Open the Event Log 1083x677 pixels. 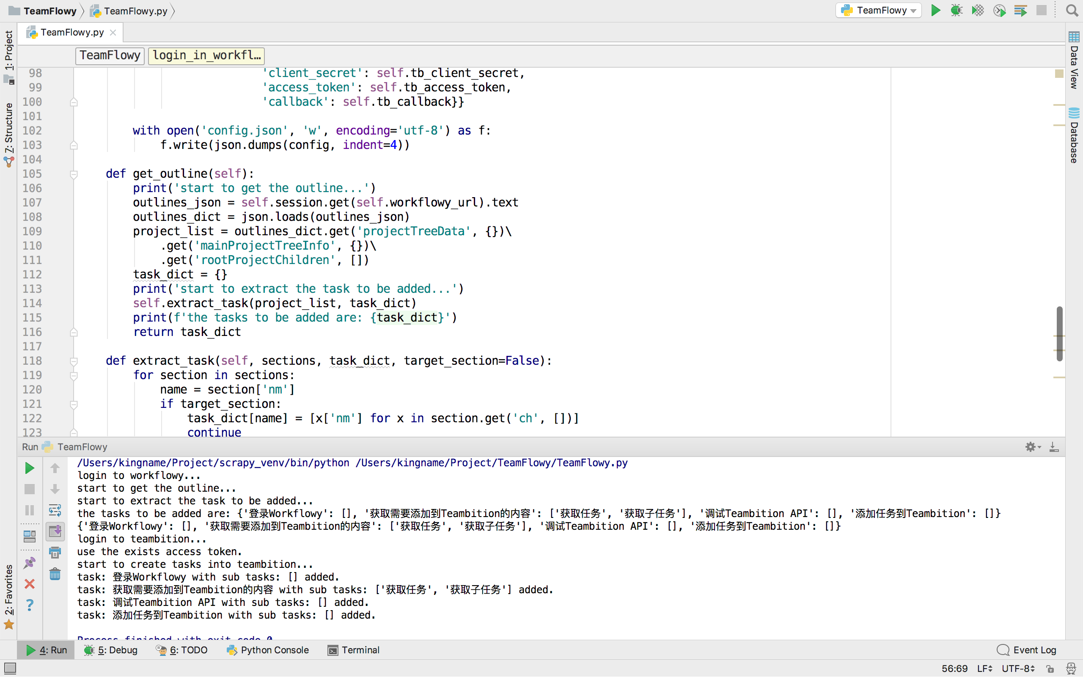(1027, 649)
